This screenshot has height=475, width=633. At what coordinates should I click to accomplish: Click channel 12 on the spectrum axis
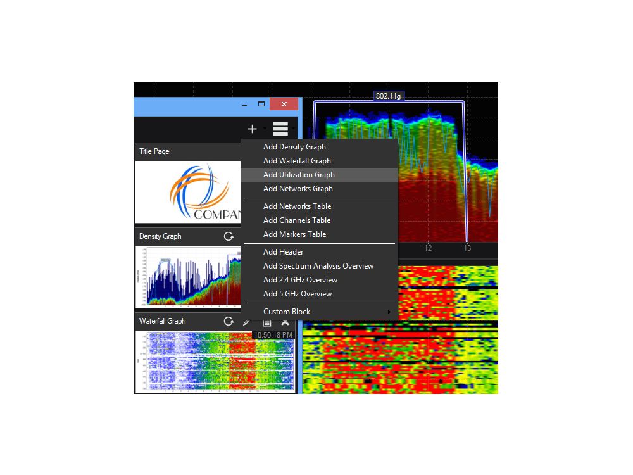(x=428, y=248)
